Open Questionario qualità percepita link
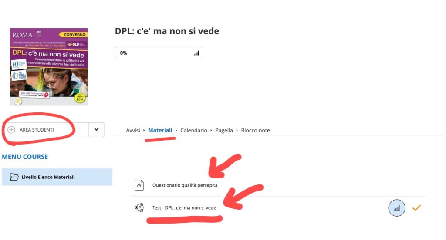This screenshot has width=446, height=240. click(185, 185)
